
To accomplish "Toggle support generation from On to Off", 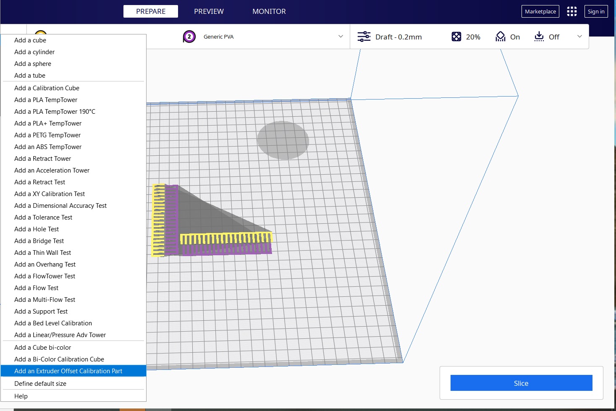I will tap(515, 37).
